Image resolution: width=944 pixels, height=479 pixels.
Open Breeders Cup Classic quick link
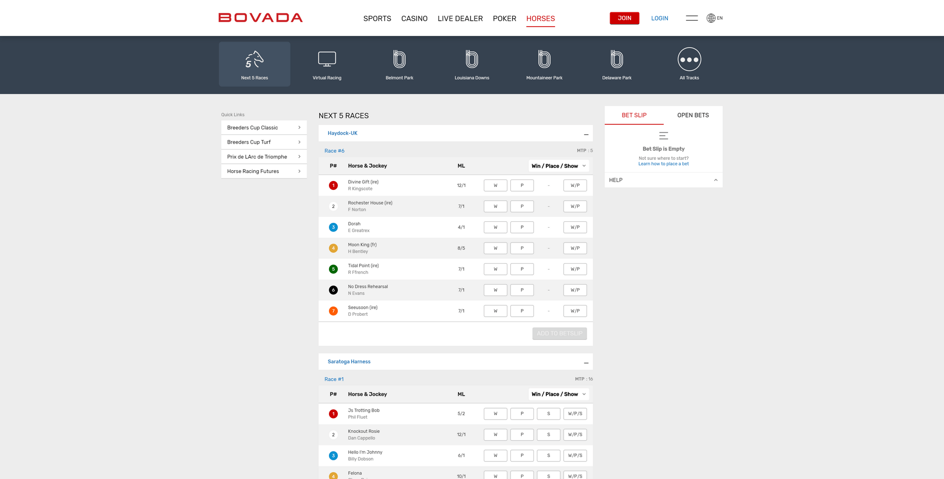tap(264, 127)
